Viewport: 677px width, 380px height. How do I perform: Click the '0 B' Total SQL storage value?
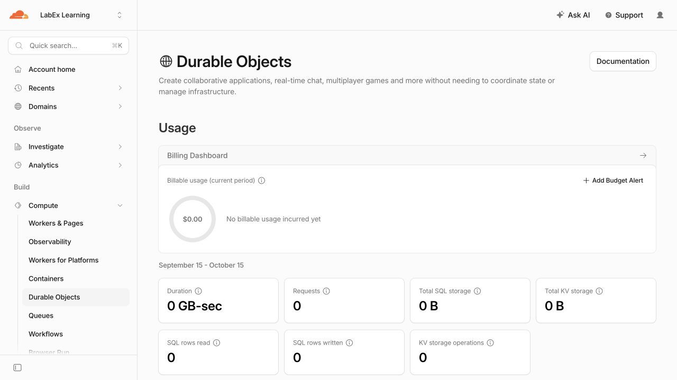tap(428, 306)
